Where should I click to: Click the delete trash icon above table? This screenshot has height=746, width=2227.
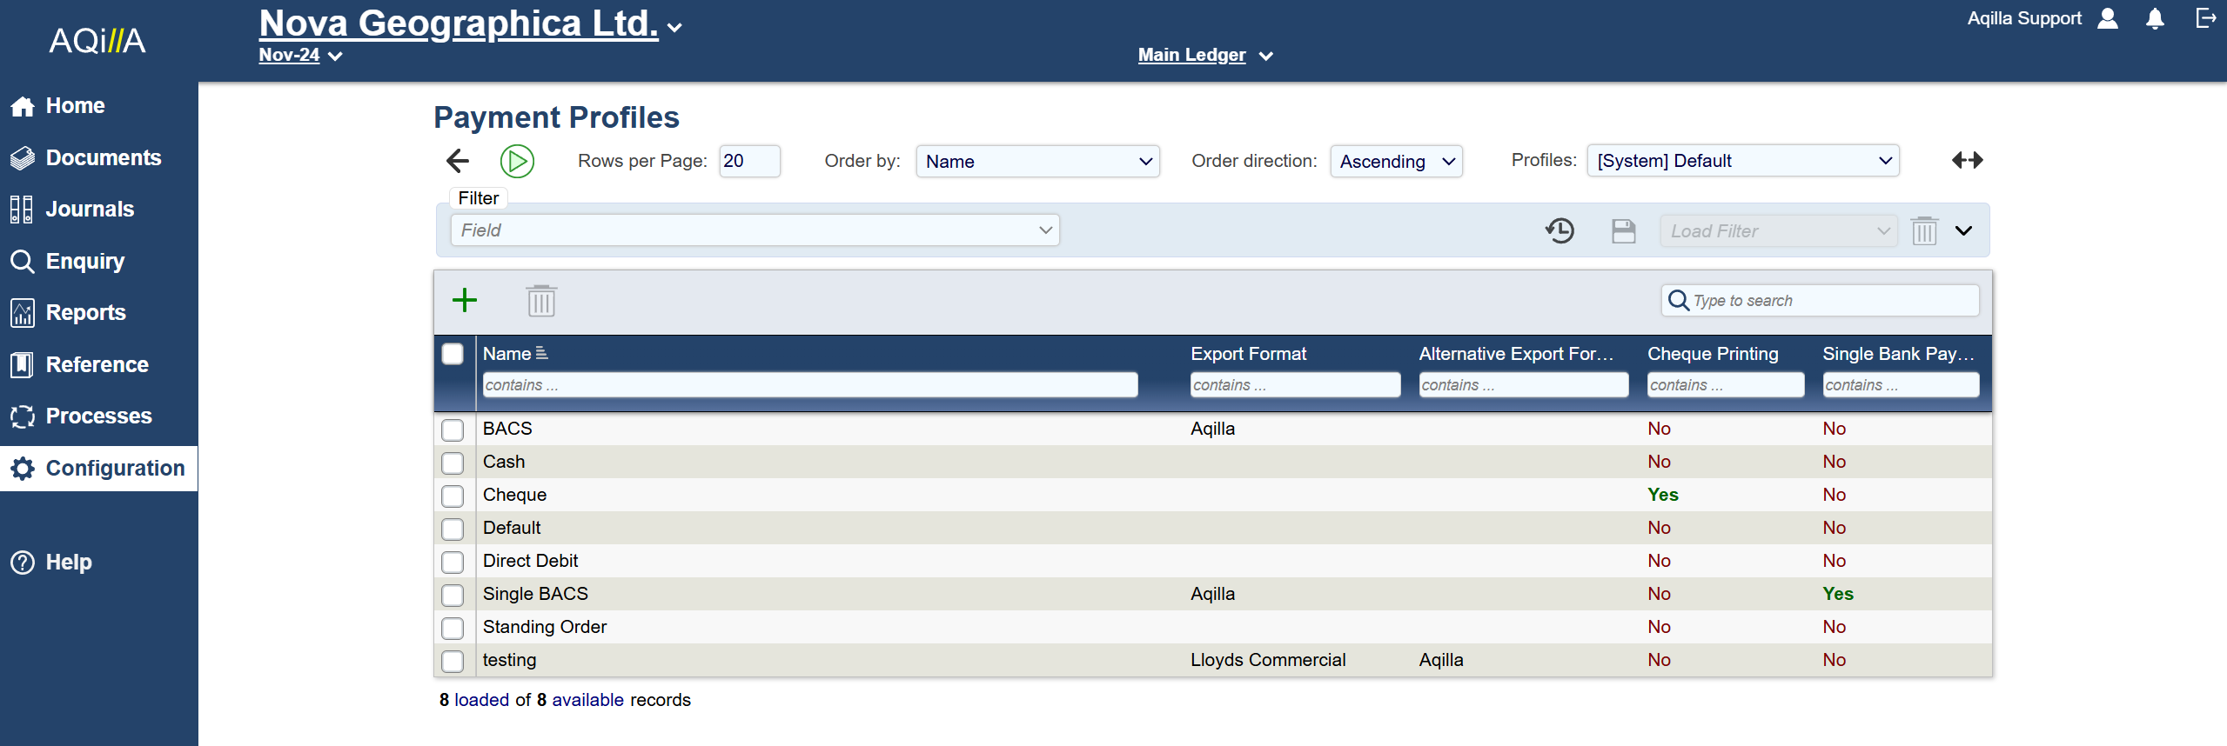[x=540, y=301]
